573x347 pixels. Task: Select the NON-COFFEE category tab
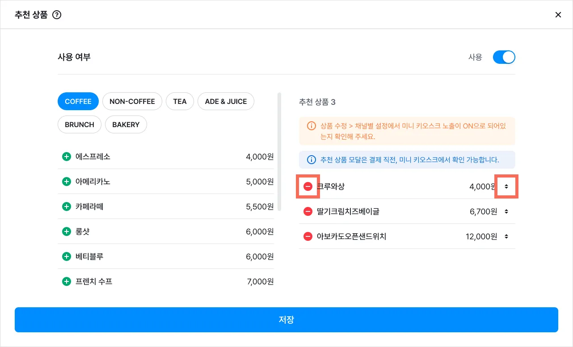tap(132, 101)
